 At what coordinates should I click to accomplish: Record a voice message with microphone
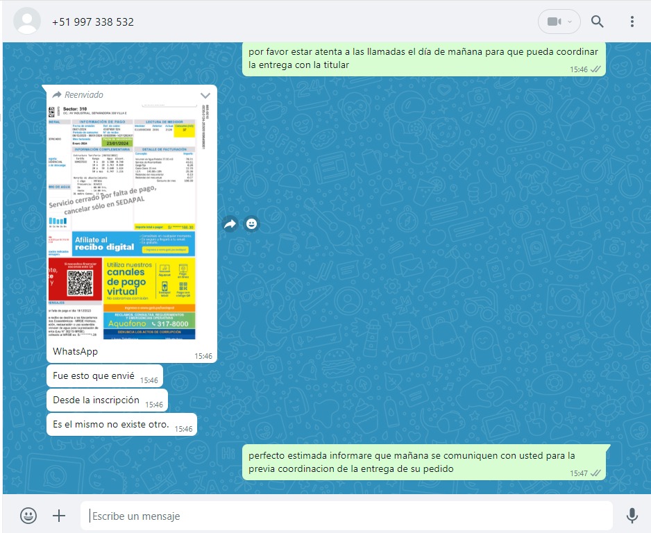tap(632, 516)
